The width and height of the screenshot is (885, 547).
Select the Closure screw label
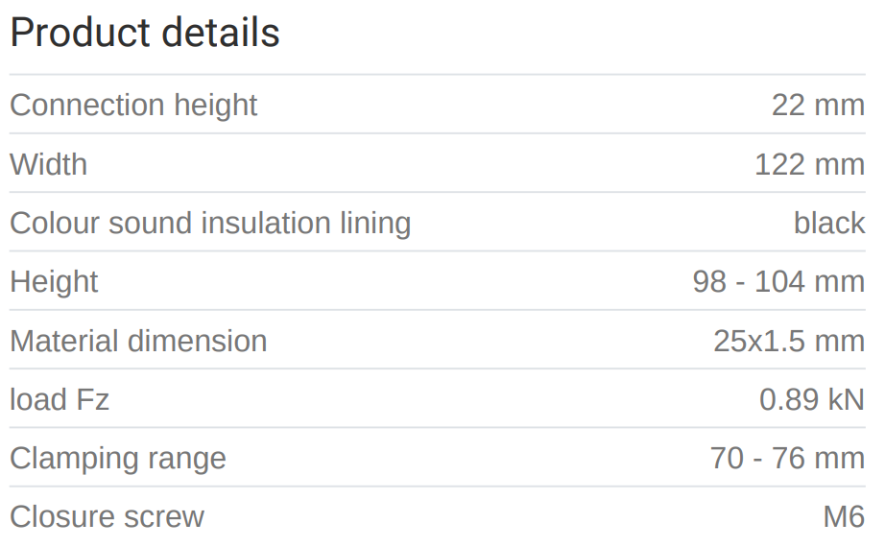[107, 516]
